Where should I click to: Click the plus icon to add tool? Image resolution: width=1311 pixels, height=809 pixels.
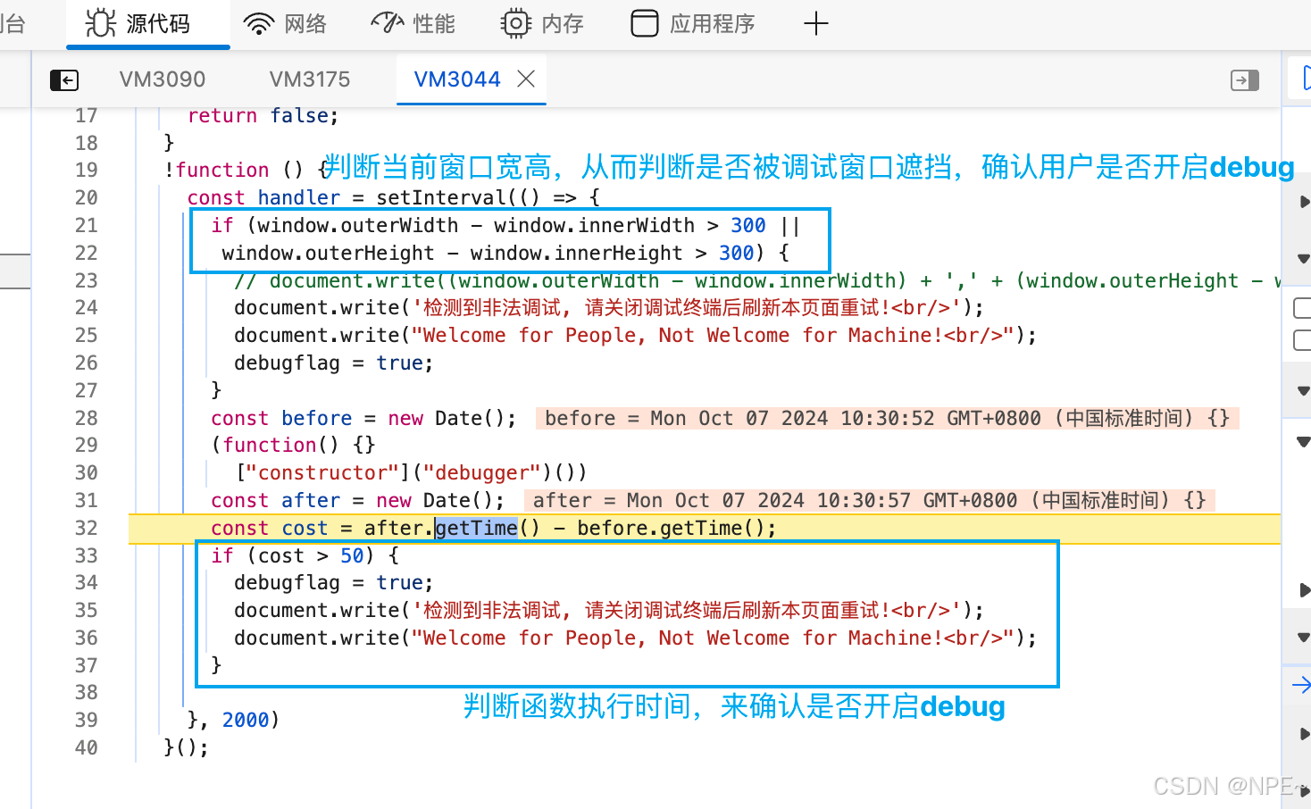tap(815, 24)
